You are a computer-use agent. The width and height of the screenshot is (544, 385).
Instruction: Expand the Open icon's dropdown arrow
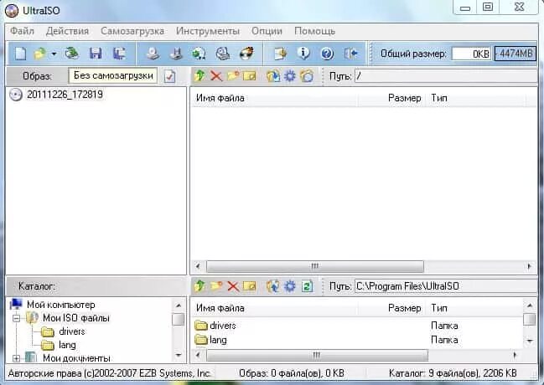click(54, 54)
